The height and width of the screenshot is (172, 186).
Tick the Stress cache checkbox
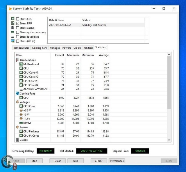(x=18, y=28)
